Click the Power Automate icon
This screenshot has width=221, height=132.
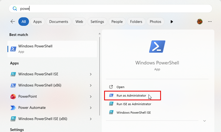[13, 108]
